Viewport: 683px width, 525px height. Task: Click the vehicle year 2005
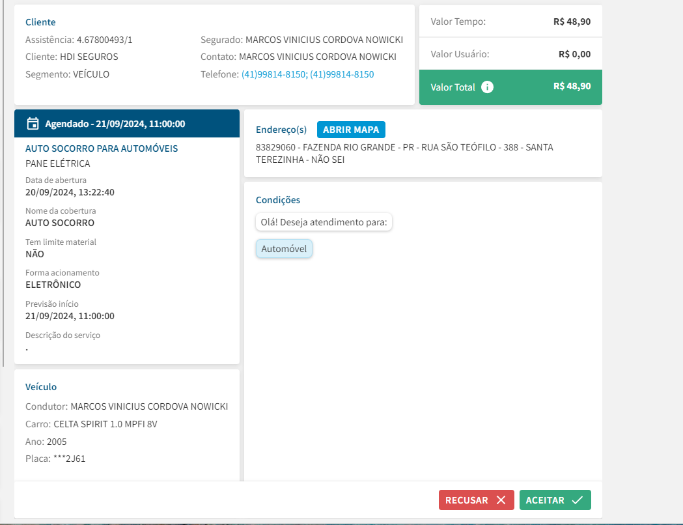pos(57,442)
